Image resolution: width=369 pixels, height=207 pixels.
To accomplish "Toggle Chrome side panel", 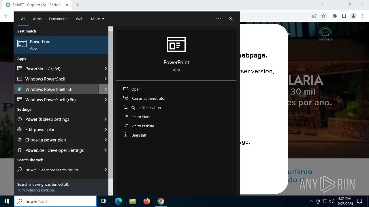I will pyautogui.click(x=344, y=16).
